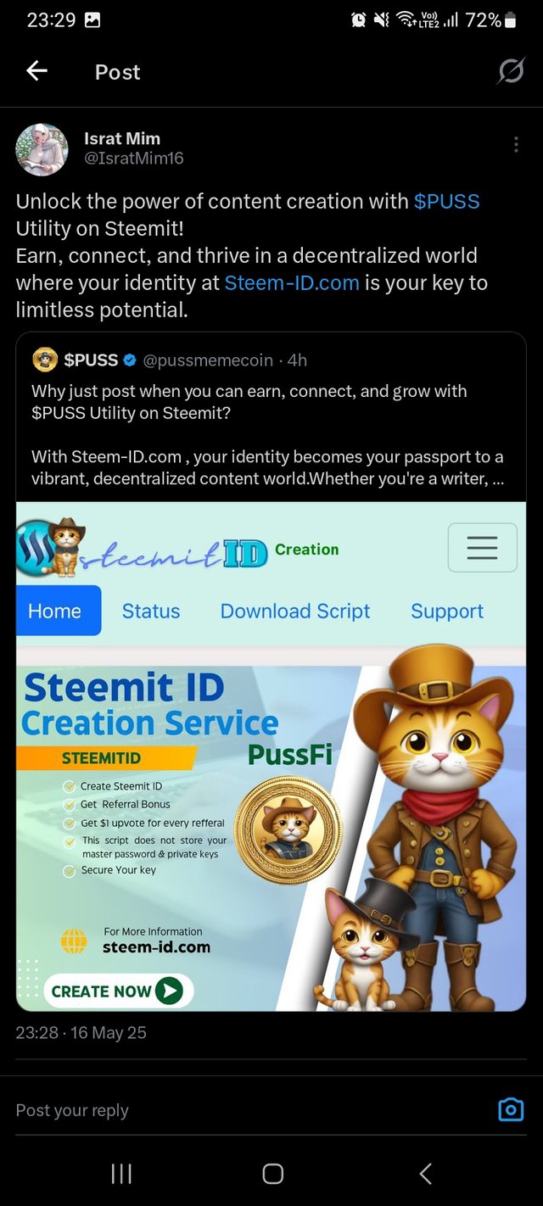
Task: Tap the $PUSS account avatar icon
Action: coord(44,360)
